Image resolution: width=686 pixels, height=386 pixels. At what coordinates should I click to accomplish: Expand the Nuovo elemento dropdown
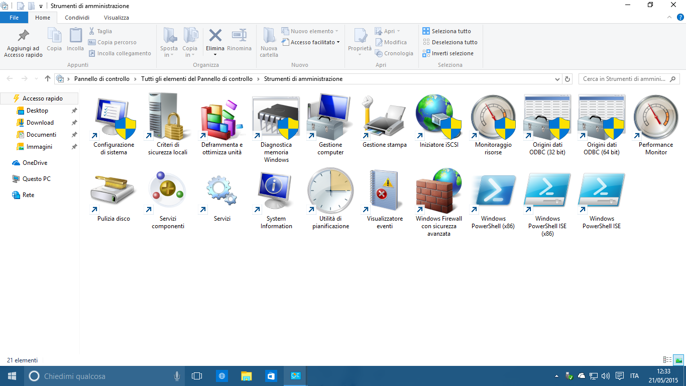point(310,31)
